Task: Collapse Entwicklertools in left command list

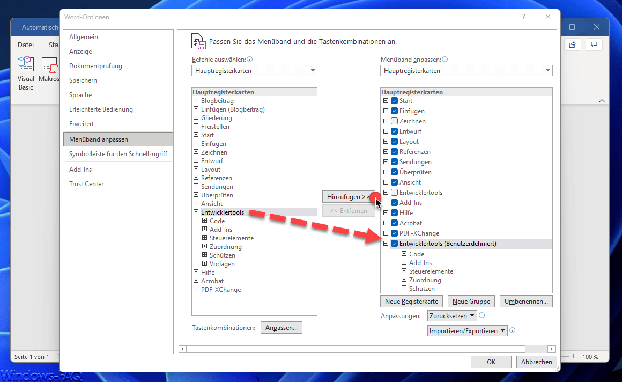Action: (x=196, y=212)
